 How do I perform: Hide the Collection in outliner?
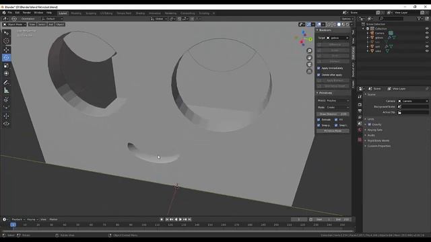[x=427, y=28]
